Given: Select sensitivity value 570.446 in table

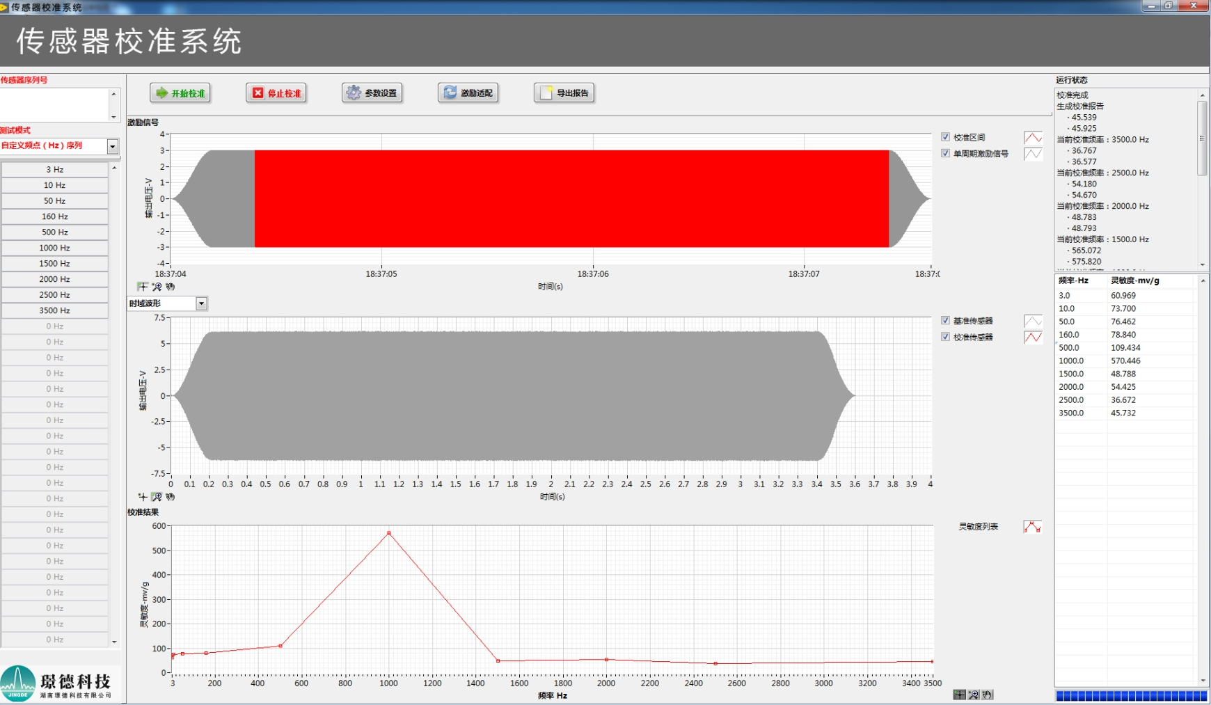Looking at the screenshot, I should (1125, 361).
